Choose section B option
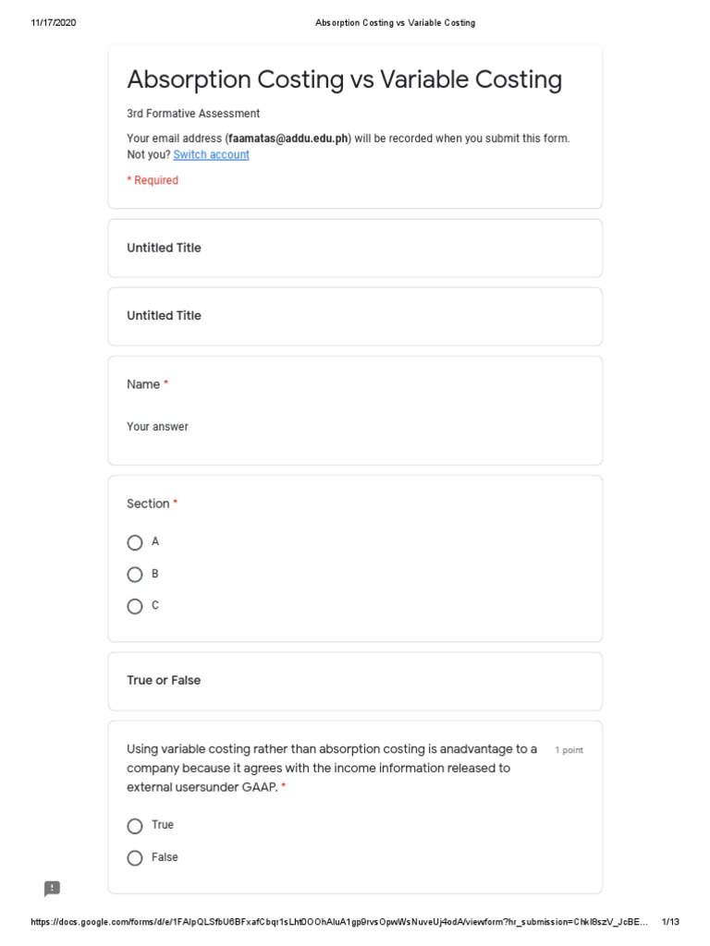This screenshot has width=710, height=946. click(x=135, y=575)
